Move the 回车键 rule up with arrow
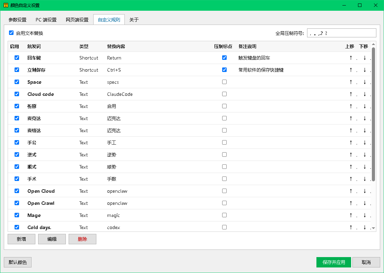Image resolution: width=384 pixels, height=273 pixels. point(351,58)
